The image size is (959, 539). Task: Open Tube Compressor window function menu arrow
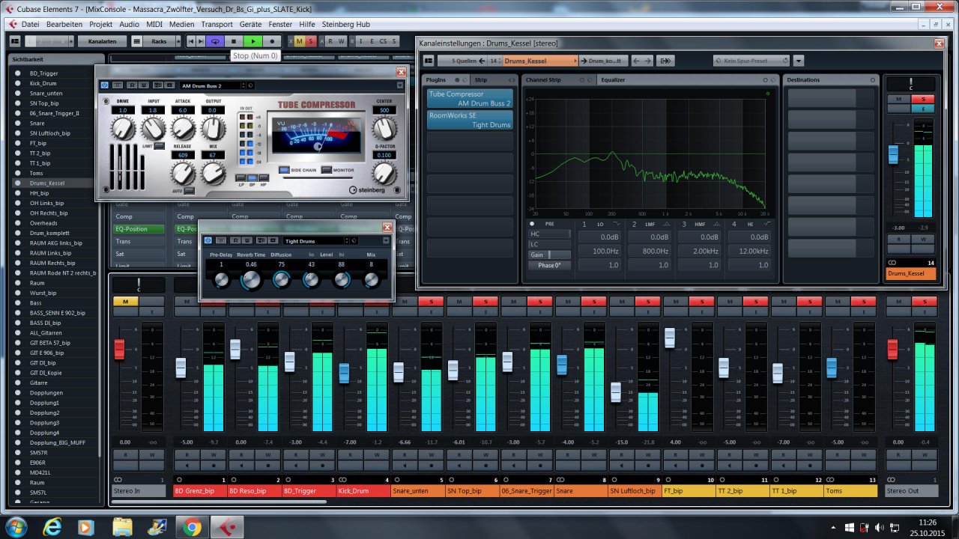coord(400,85)
